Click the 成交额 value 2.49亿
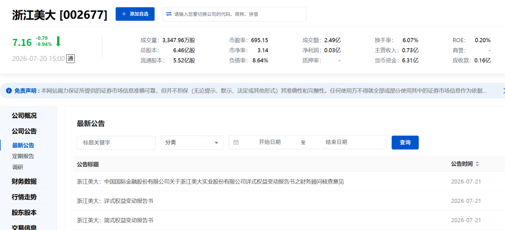 point(332,40)
